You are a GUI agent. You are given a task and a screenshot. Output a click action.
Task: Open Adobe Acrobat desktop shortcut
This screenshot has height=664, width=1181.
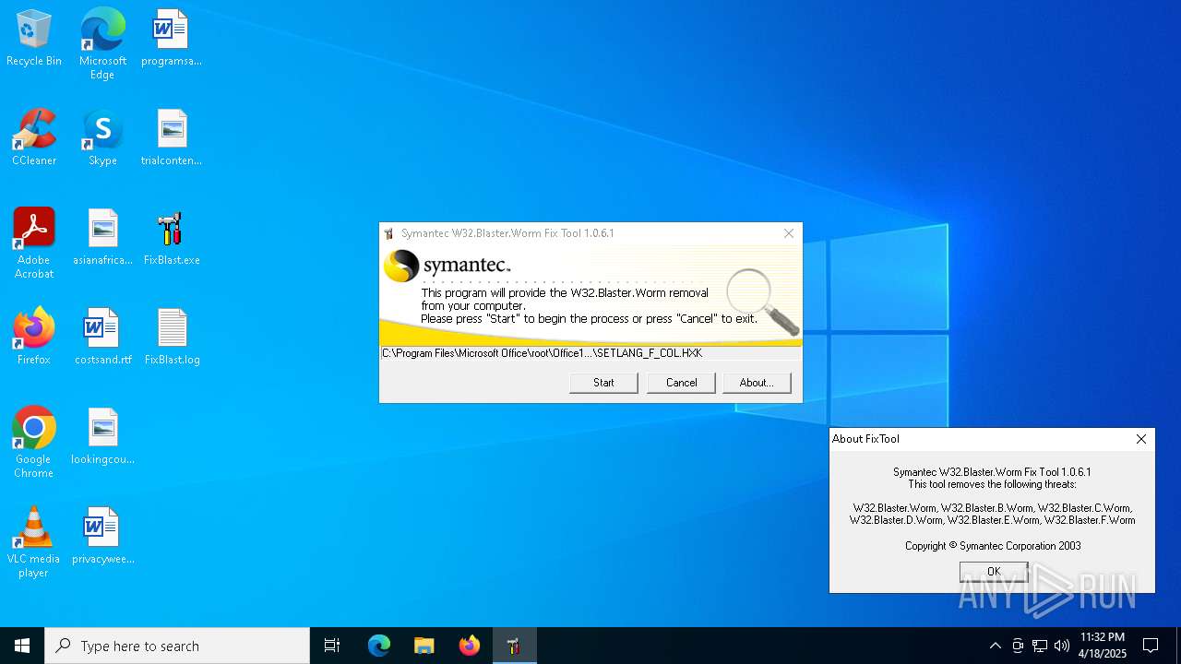(x=34, y=243)
